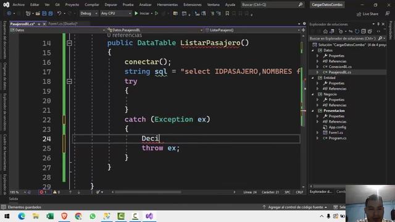
Task: Open Excel from taskbar
Action: coord(50,216)
